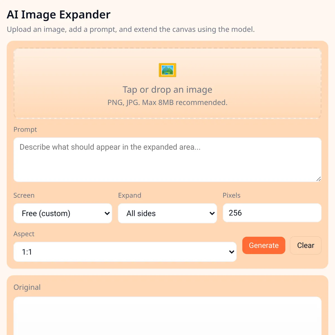The image size is (335, 335).
Task: Click the Original section label
Action: click(x=27, y=287)
